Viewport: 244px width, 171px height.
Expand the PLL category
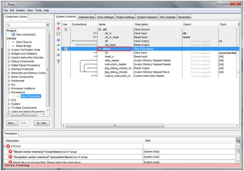(9, 85)
